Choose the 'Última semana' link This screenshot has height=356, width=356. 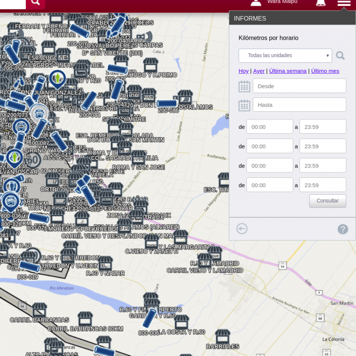[x=288, y=71]
